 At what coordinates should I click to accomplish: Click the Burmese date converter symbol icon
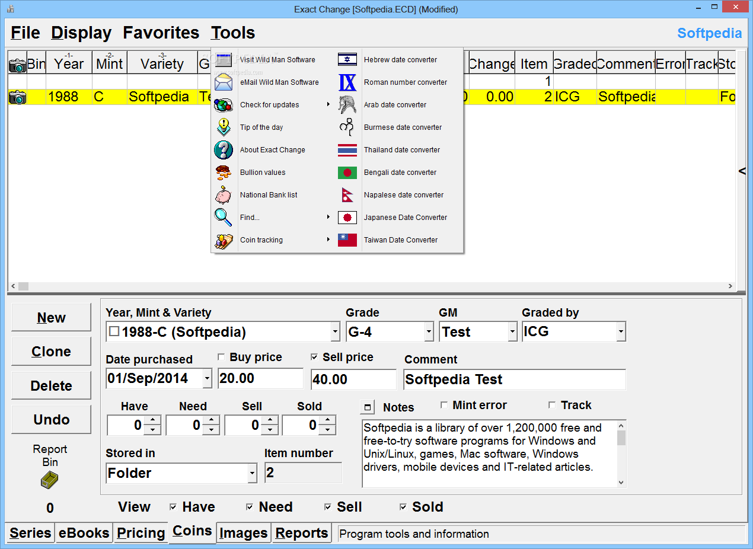click(347, 127)
